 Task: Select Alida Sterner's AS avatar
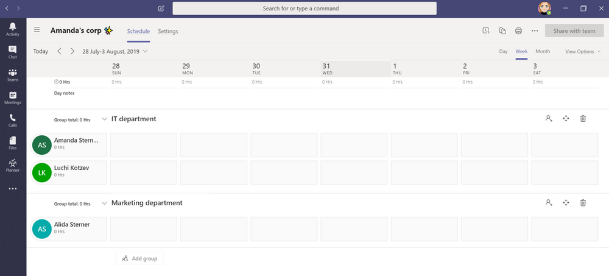pyautogui.click(x=42, y=229)
